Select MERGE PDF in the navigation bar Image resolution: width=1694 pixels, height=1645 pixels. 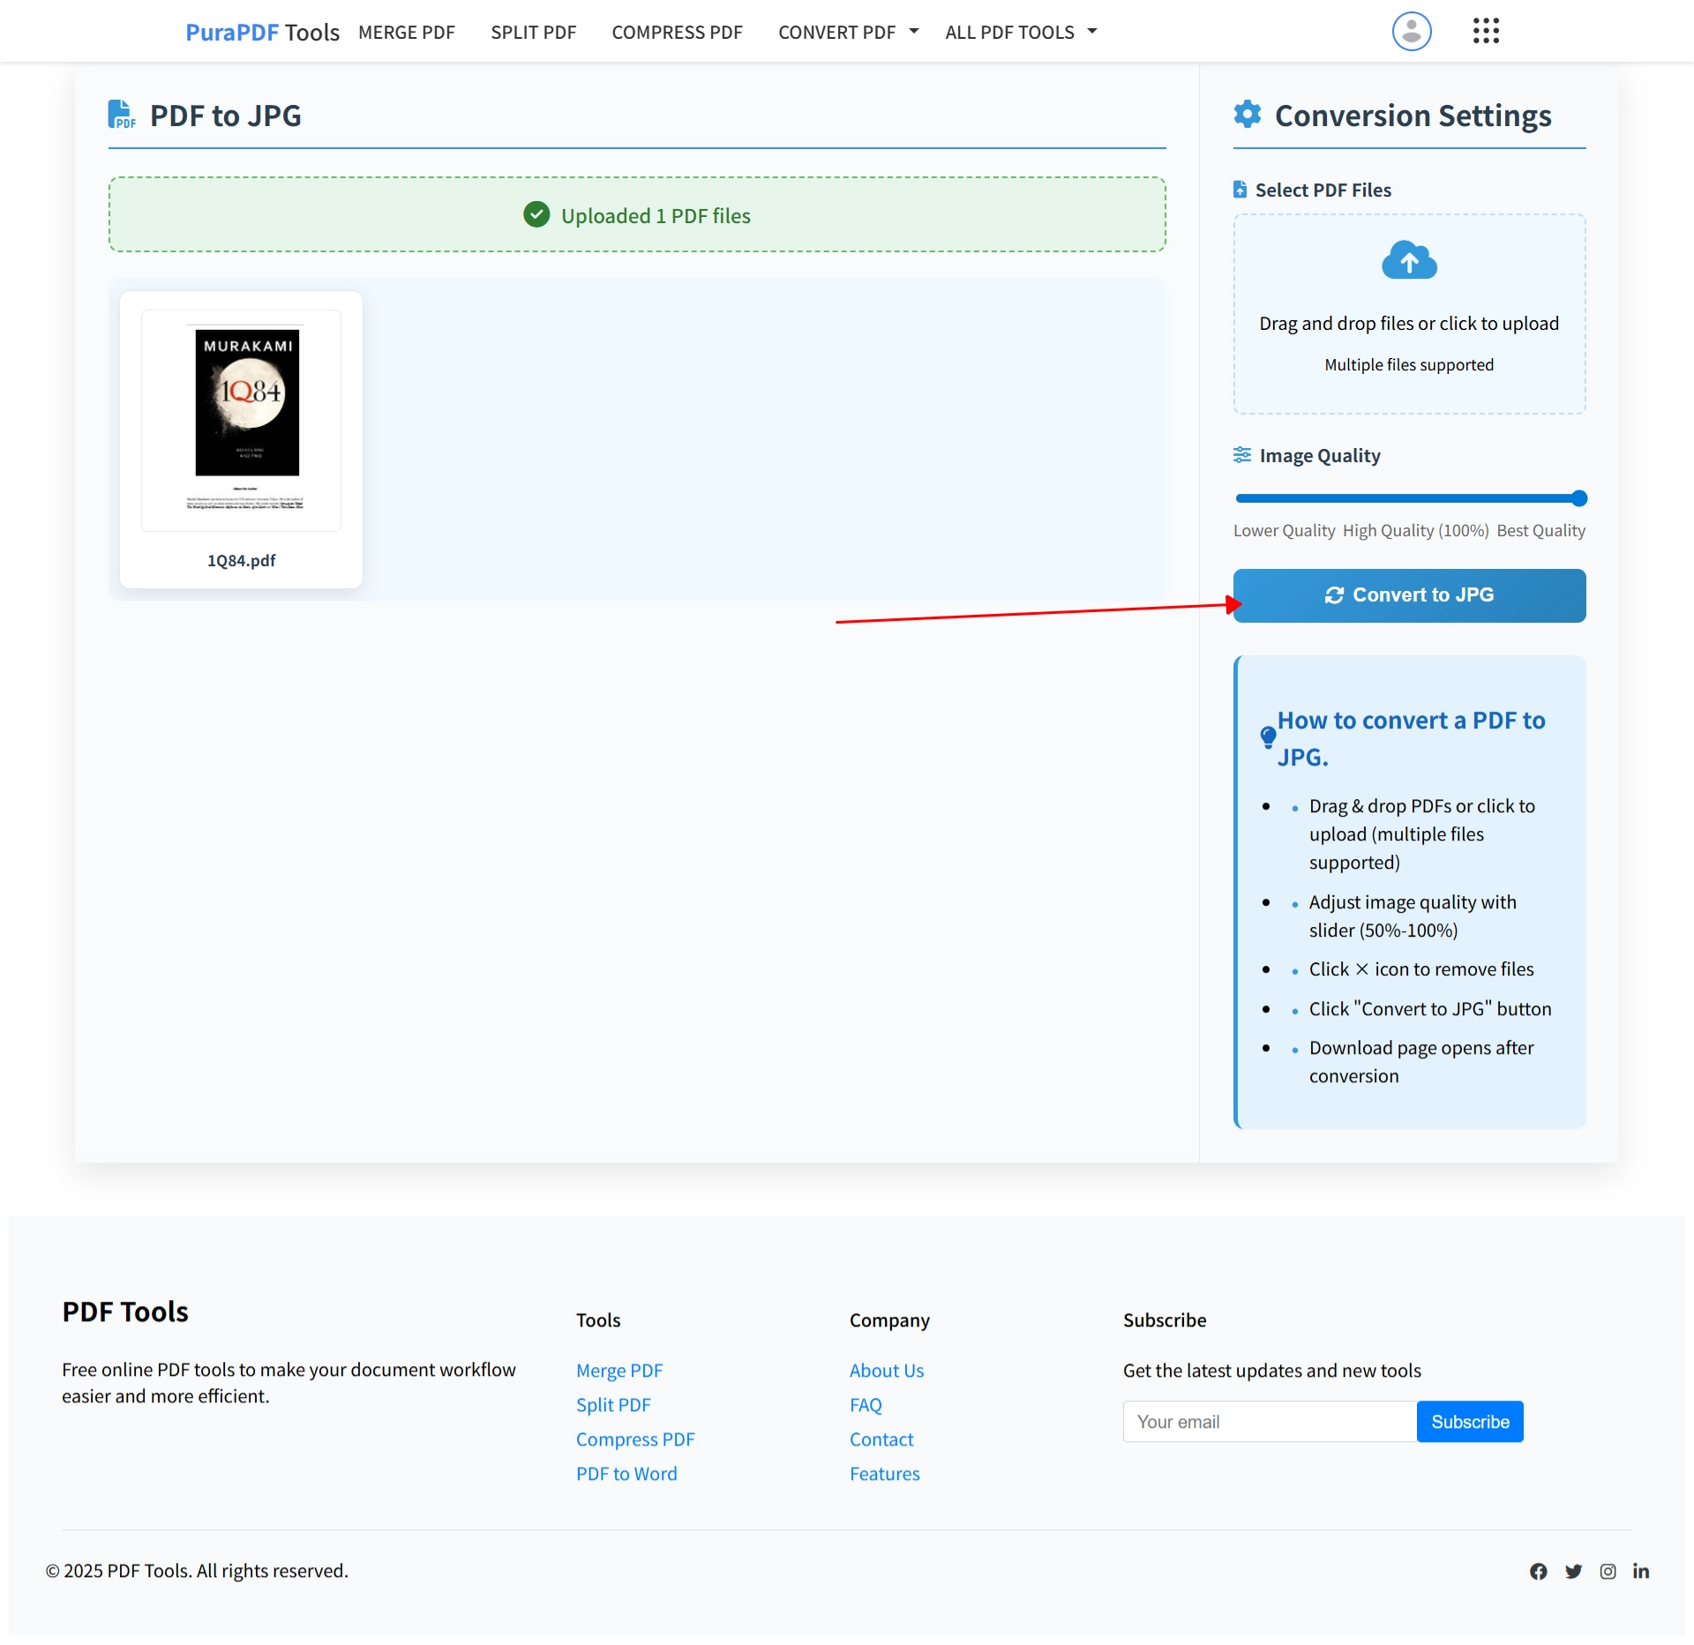point(406,32)
